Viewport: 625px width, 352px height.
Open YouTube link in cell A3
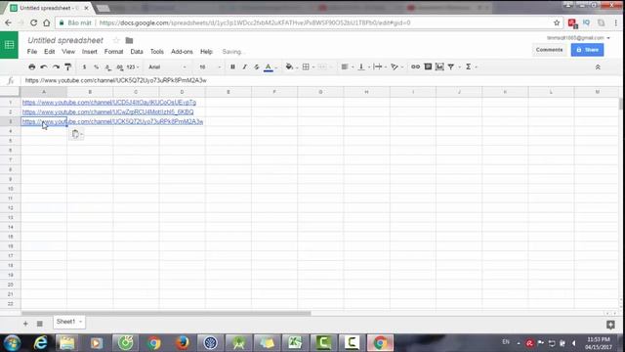pos(112,121)
